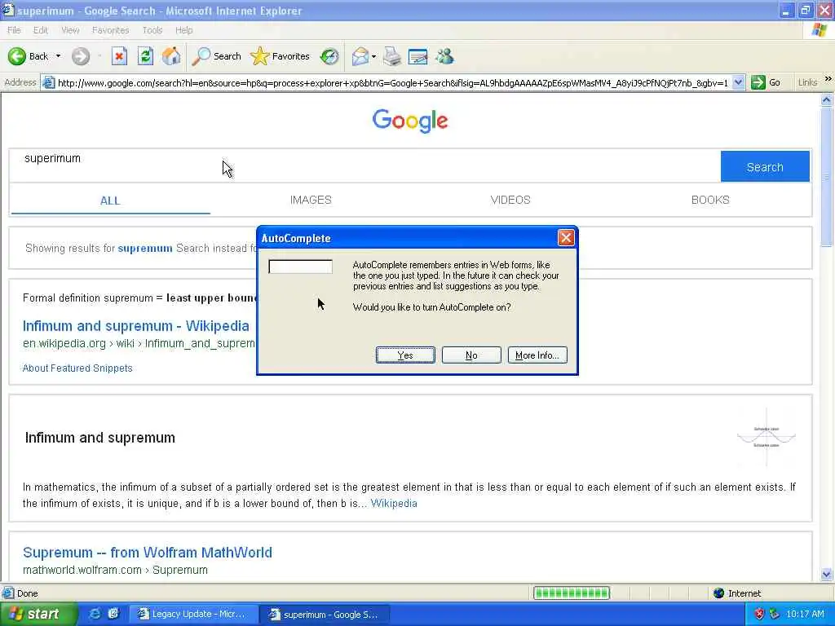Click the Forward arrow button
The image size is (835, 626).
81,56
